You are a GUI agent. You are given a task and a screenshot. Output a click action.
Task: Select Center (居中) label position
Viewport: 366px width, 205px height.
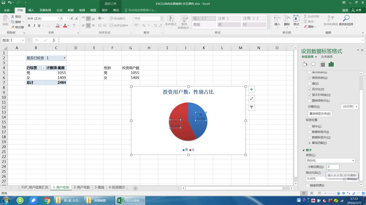click(309, 126)
